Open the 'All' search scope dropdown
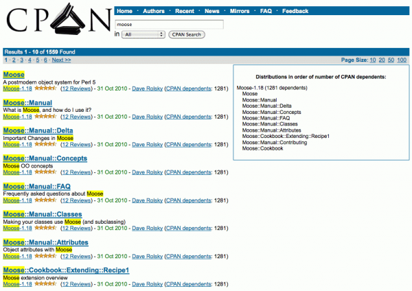This screenshot has height=291, width=412. pos(144,34)
